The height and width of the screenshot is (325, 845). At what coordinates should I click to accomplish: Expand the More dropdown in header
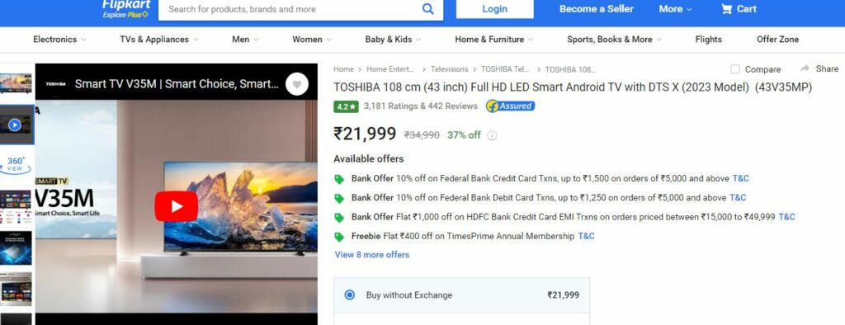[675, 9]
